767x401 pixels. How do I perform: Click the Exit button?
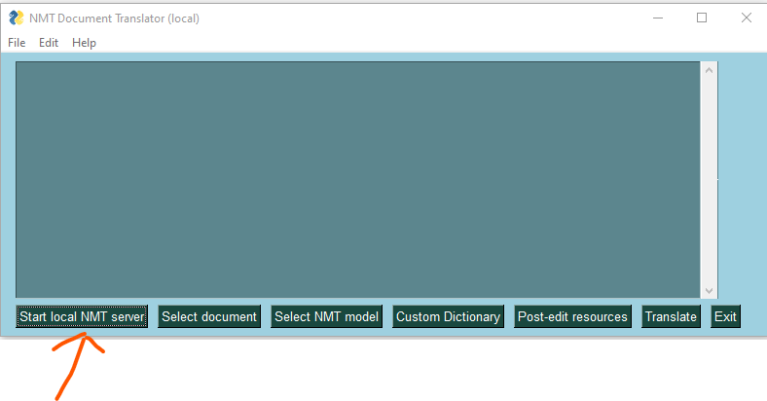725,316
